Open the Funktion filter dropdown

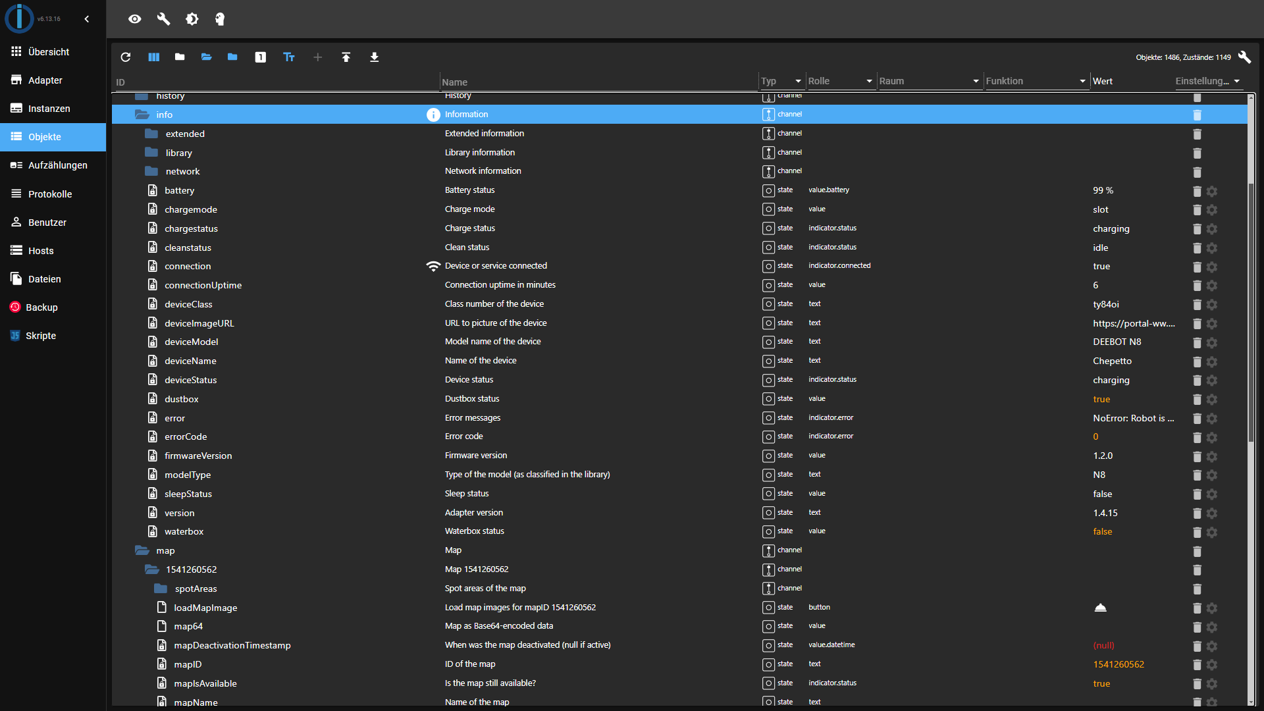point(1036,81)
